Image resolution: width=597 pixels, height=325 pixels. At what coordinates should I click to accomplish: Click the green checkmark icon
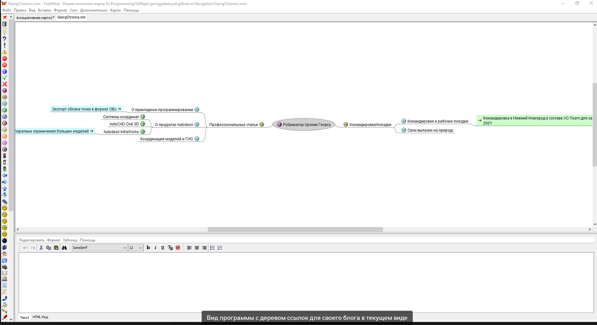click(x=5, y=78)
